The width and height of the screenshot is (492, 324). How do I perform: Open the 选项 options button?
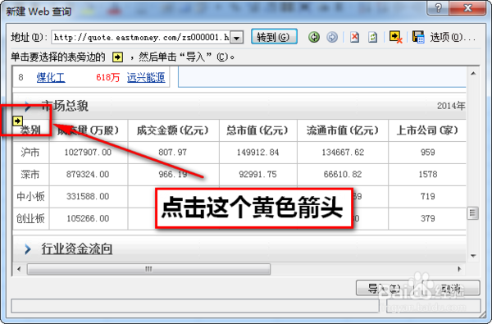pos(453,38)
